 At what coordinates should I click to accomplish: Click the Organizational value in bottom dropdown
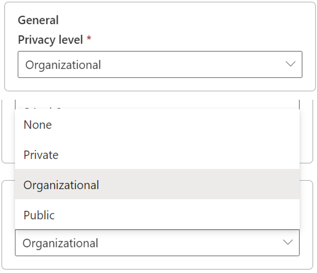pos(61,243)
